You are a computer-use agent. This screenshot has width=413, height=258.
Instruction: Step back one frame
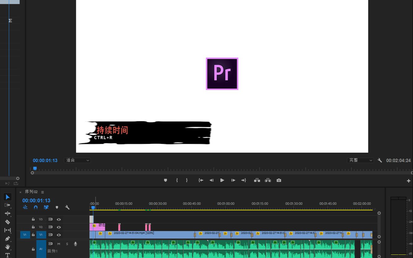click(x=211, y=180)
